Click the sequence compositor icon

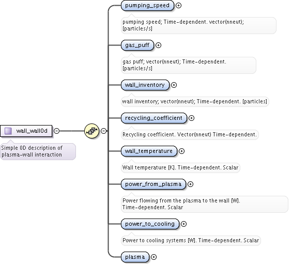91,131
